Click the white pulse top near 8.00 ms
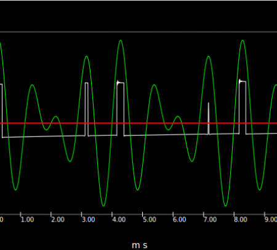This screenshot has width=277, height=250. point(243,81)
